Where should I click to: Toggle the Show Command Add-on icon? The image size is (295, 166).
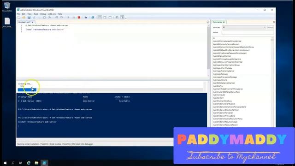tap(122, 18)
